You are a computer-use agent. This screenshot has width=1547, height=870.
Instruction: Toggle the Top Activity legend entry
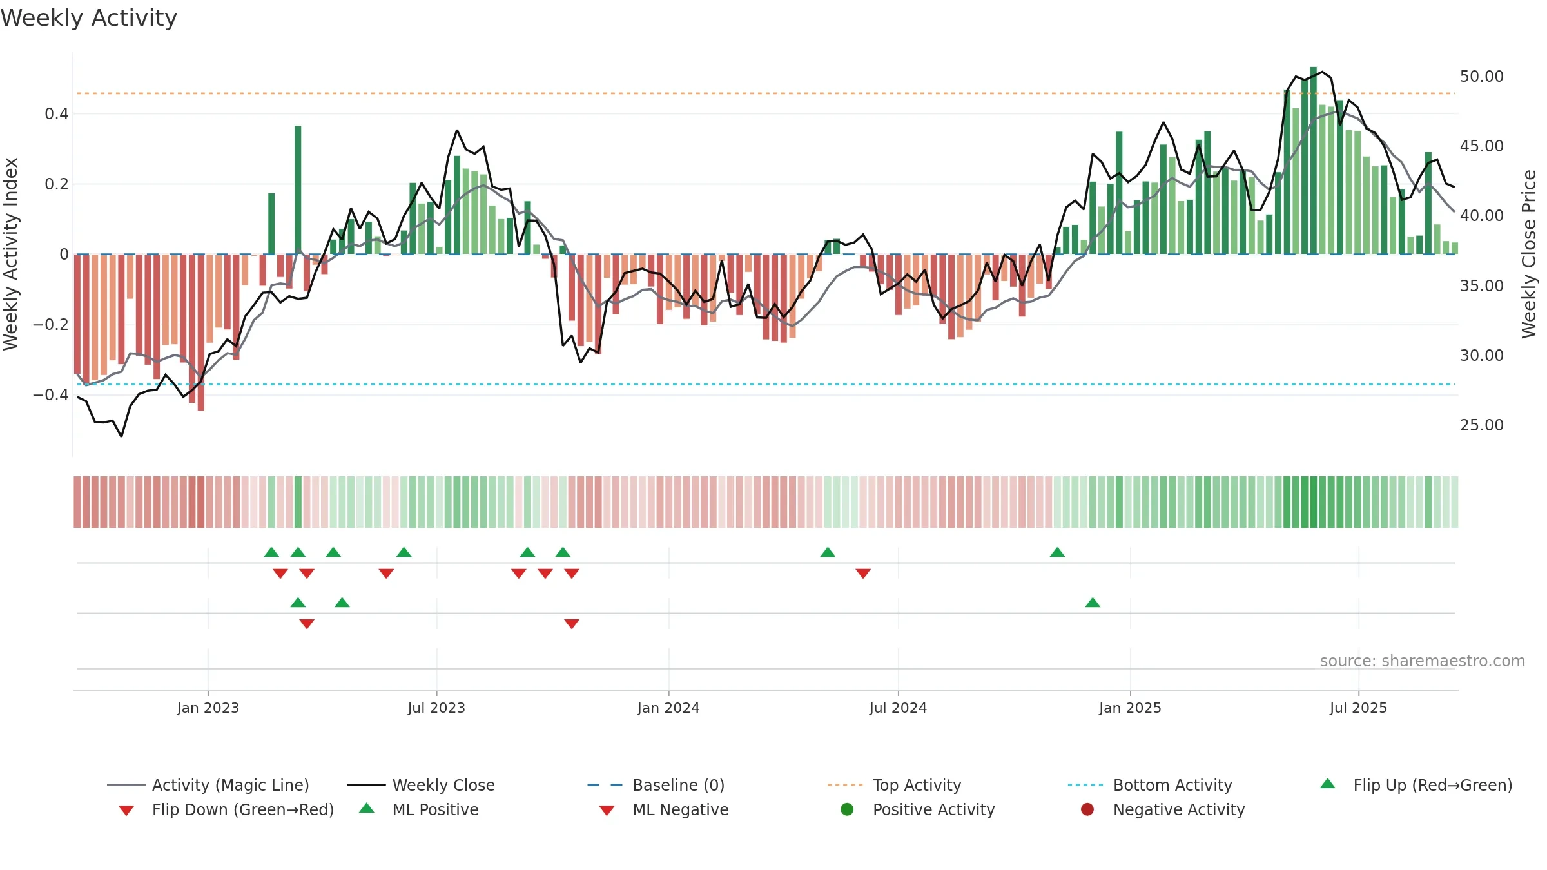(x=894, y=785)
